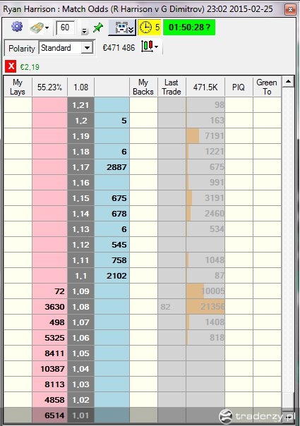Open the blue gear settings icon
The width and height of the screenshot is (300, 426).
click(x=17, y=27)
